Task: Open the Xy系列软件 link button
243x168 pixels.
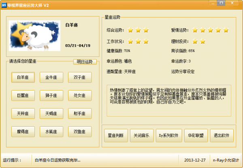Action: click(168, 135)
